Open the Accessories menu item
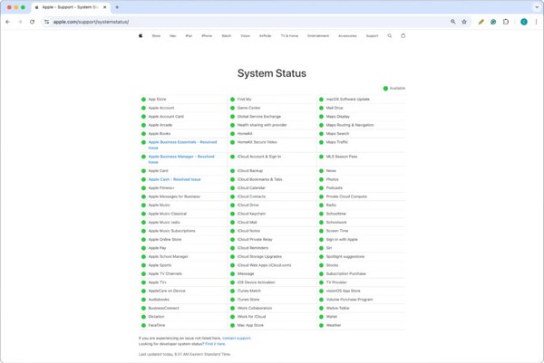544x363 pixels. (347, 35)
